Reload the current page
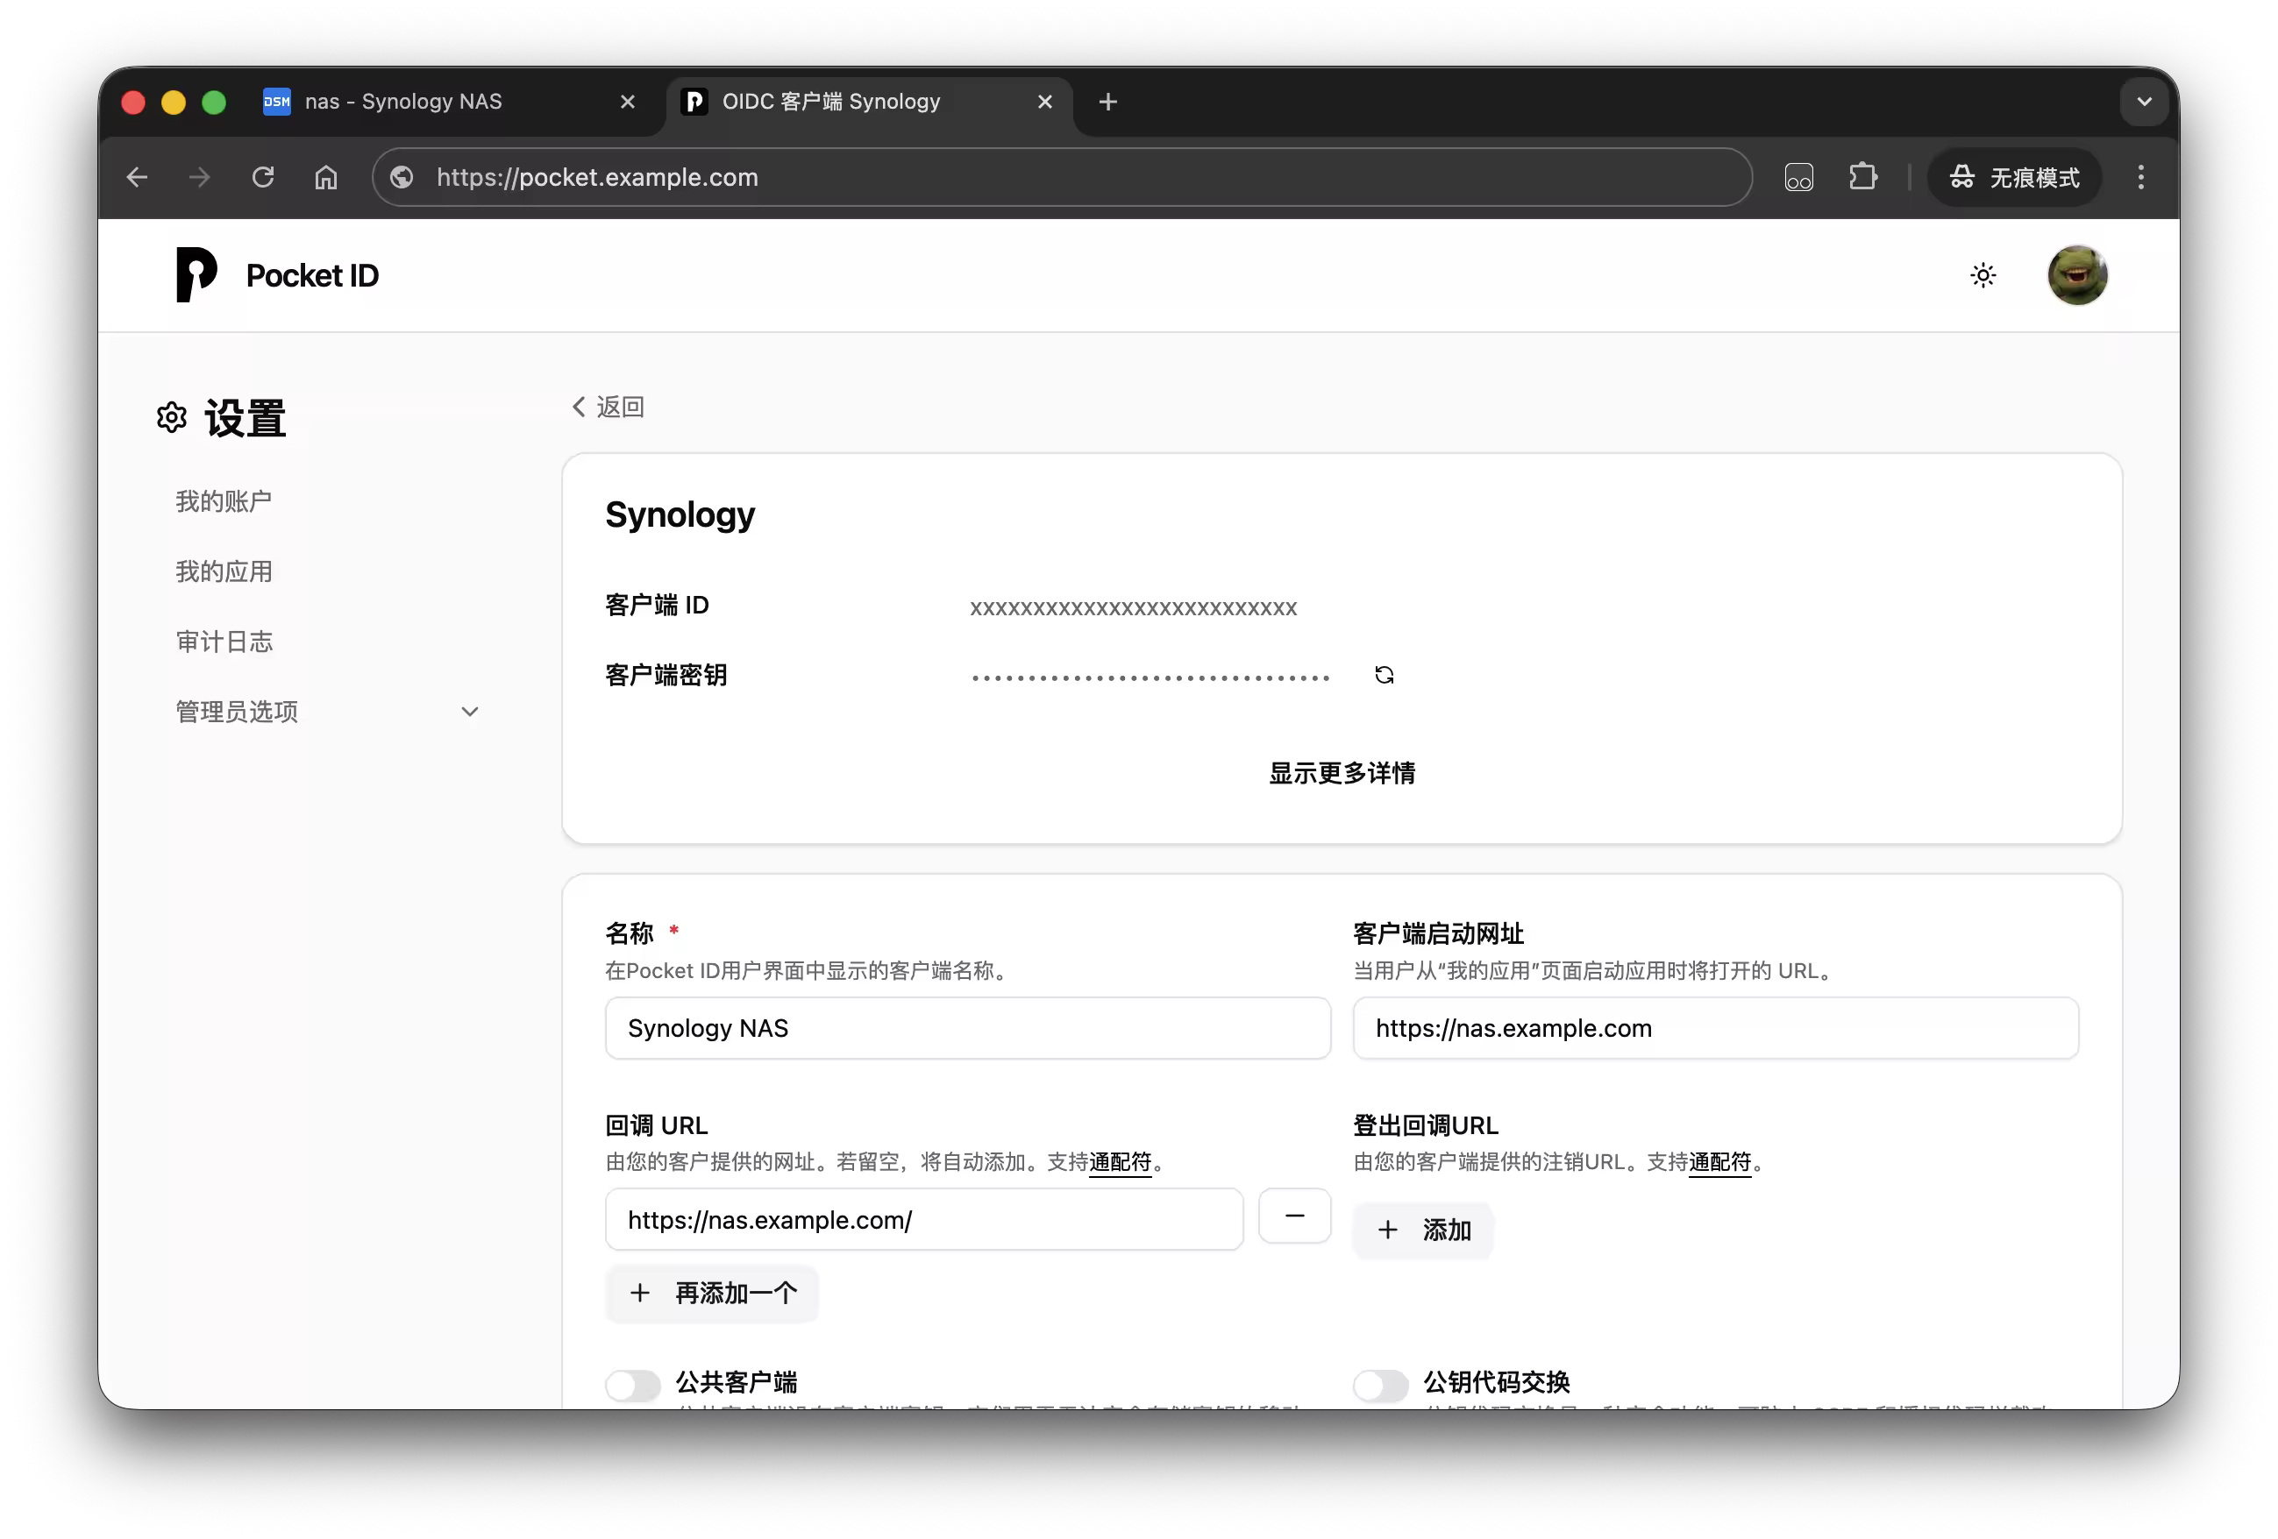The height and width of the screenshot is (1539, 2278). pyautogui.click(x=263, y=177)
